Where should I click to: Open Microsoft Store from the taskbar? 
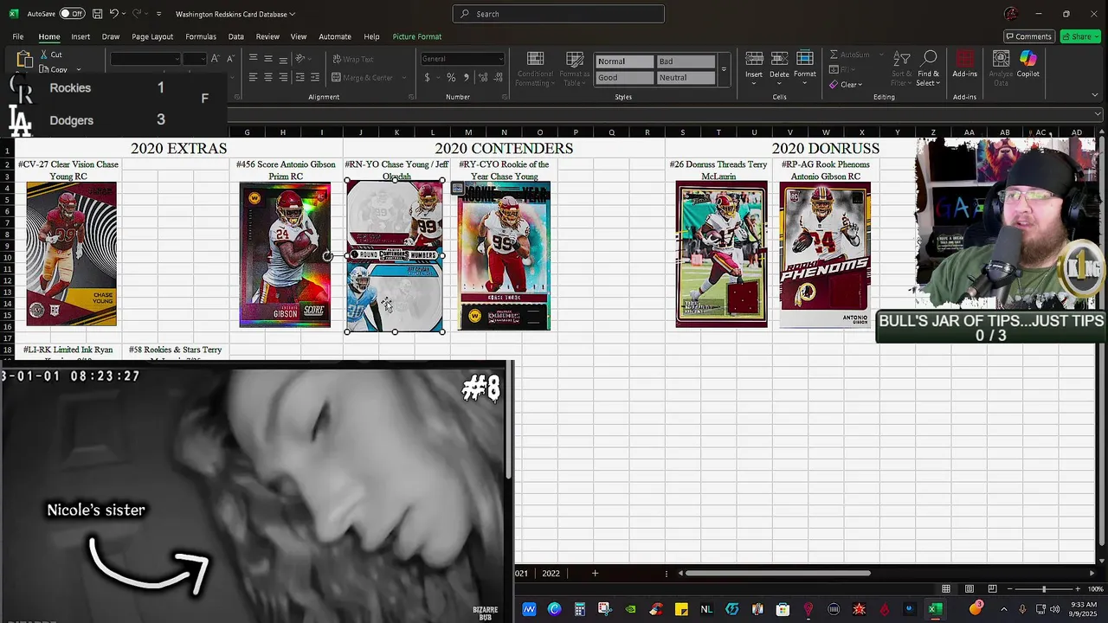783,609
